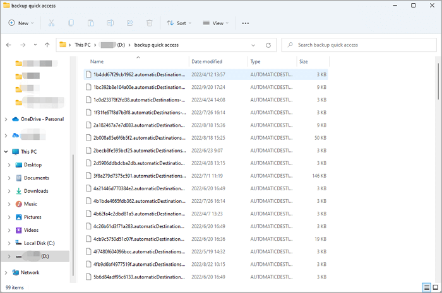Screen dimensions: 442x293
Task: Open the View menu
Action: [216, 23]
